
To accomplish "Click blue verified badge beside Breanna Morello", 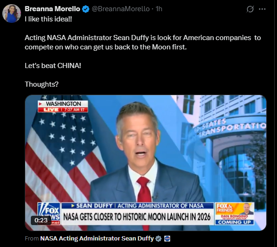I will (85, 9).
